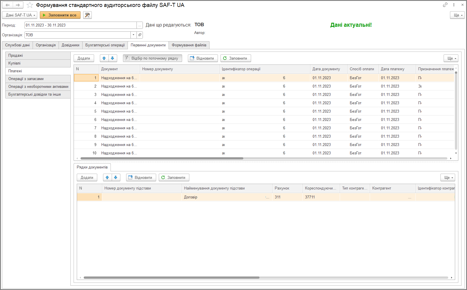Select row 2 in documents table
The width and height of the screenshot is (467, 290).
(264, 86)
